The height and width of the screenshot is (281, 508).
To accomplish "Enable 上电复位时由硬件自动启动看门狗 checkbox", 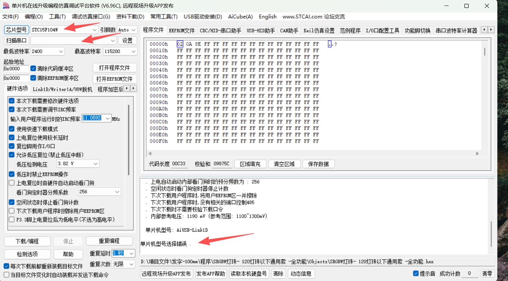I will coord(12,183).
